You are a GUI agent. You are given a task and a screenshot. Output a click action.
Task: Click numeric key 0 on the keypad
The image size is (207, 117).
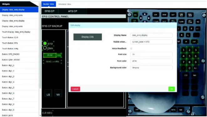189,68
